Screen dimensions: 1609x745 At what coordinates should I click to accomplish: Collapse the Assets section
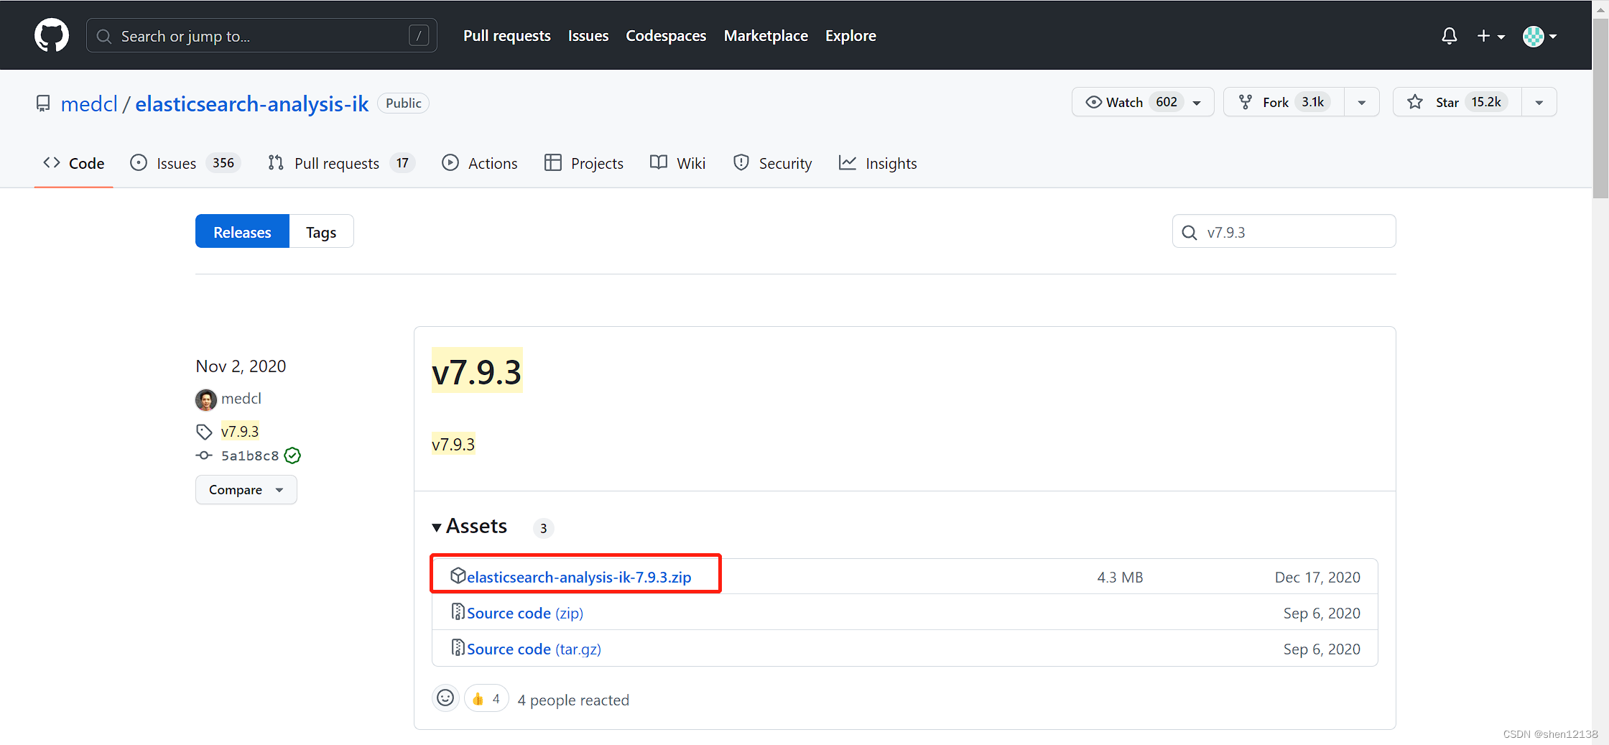click(470, 527)
